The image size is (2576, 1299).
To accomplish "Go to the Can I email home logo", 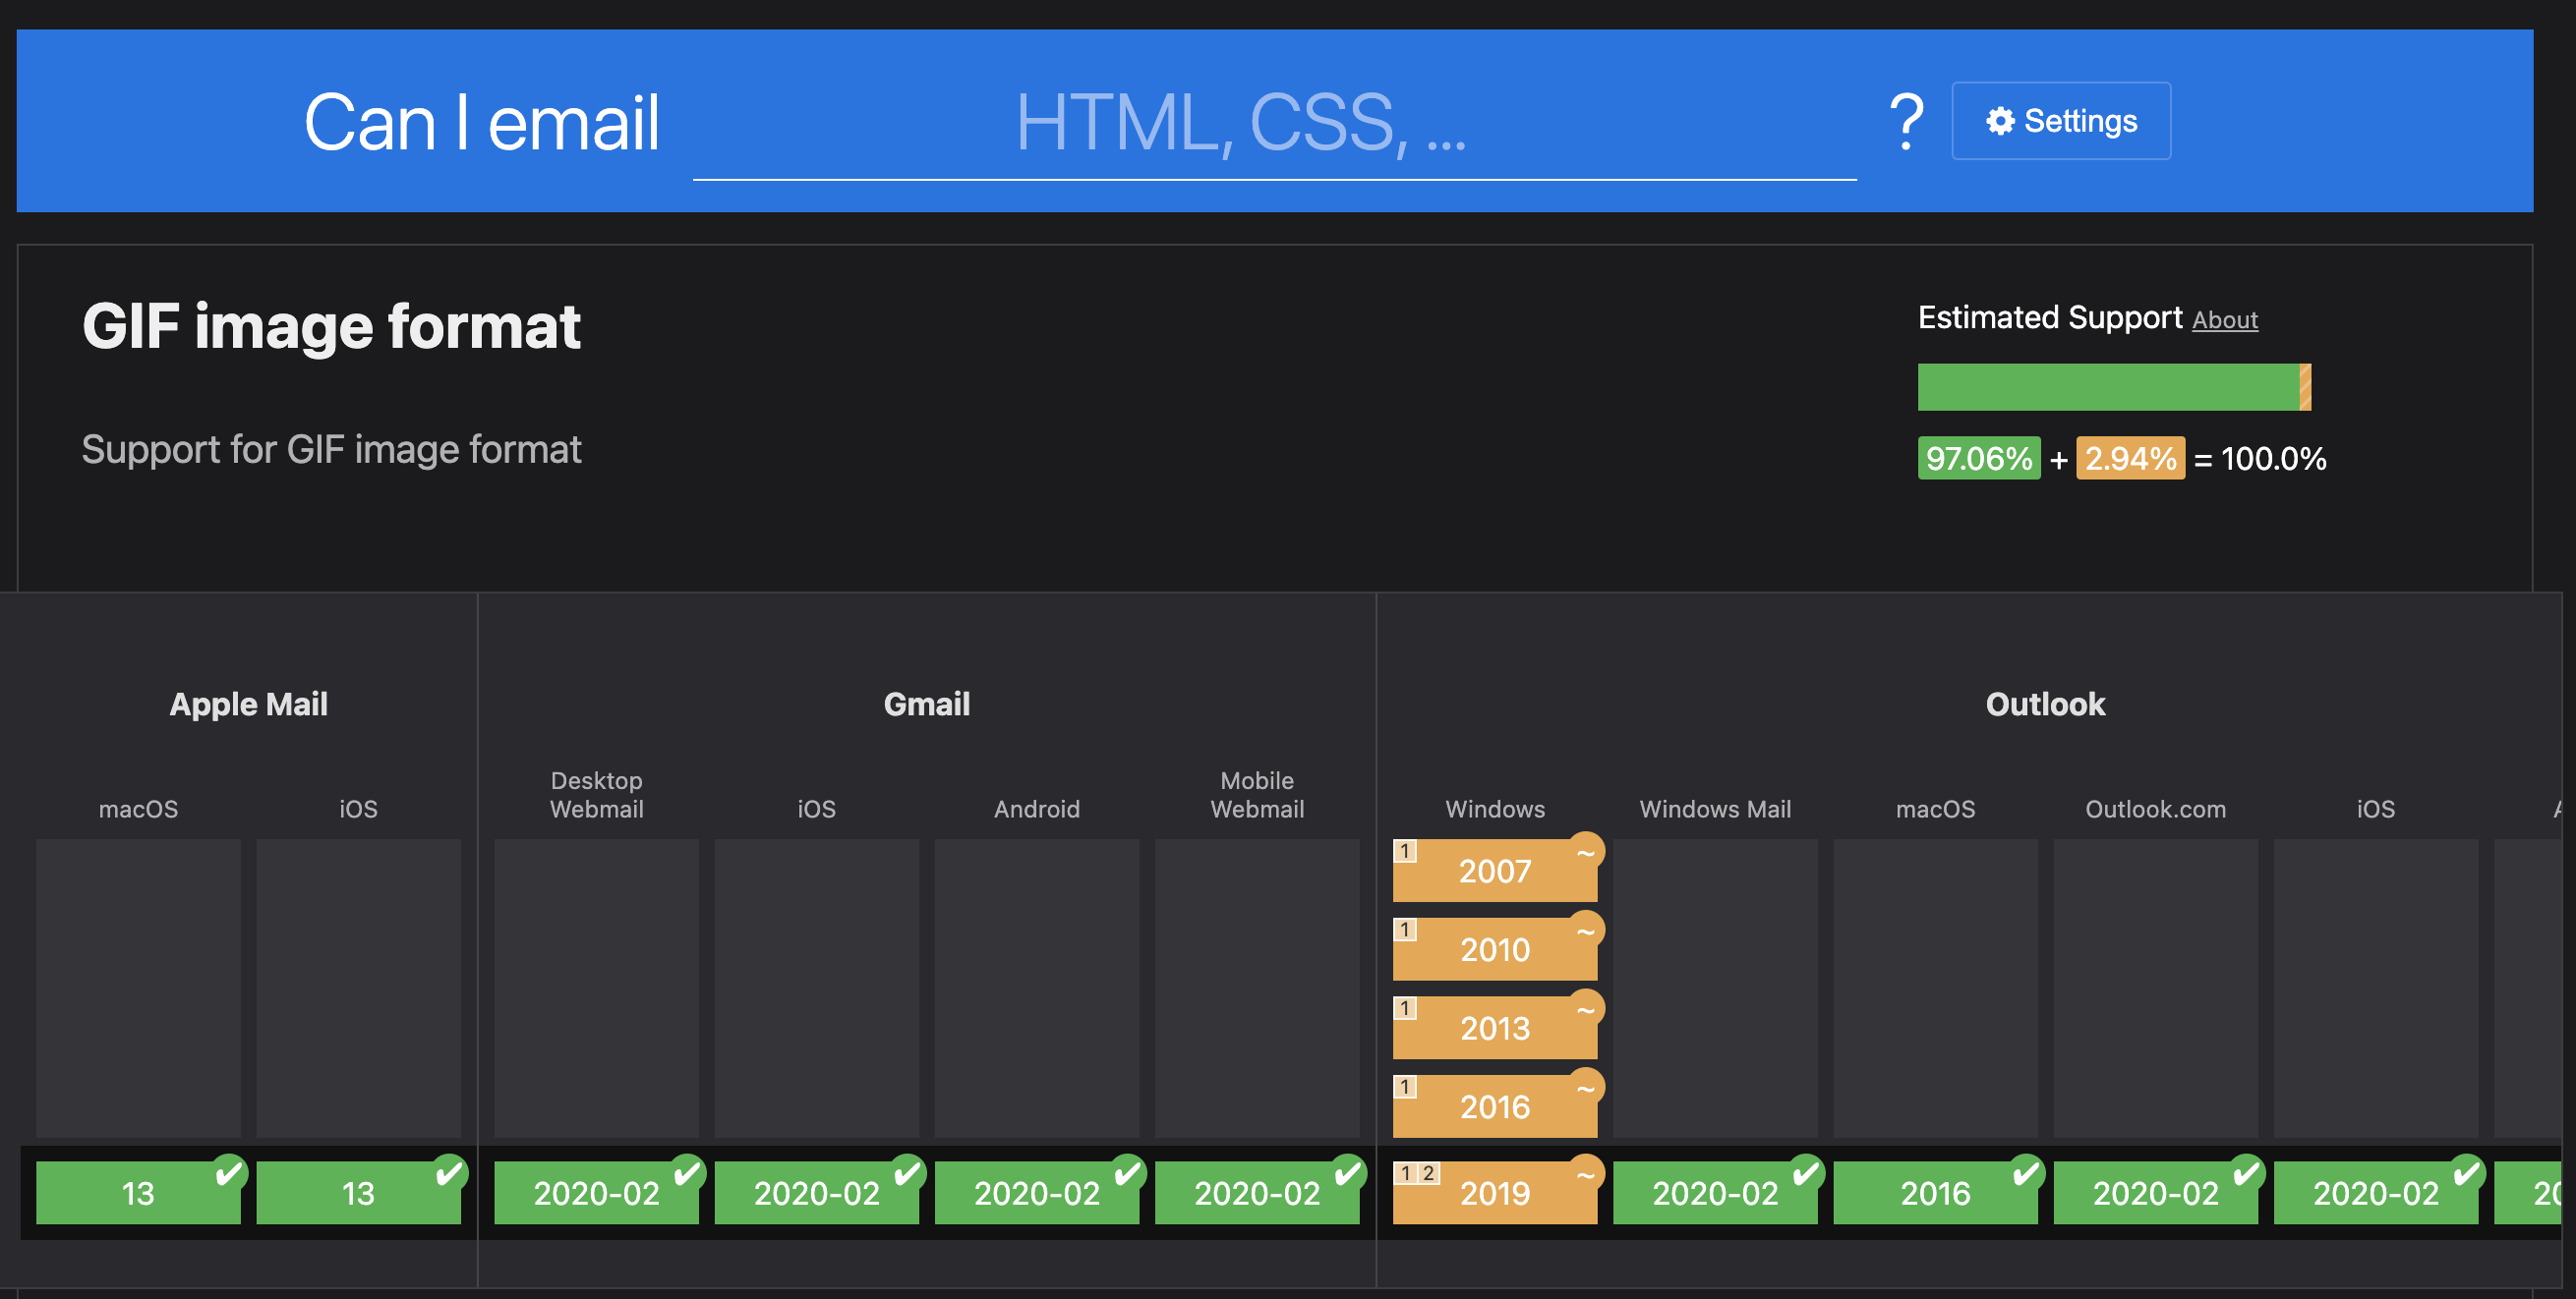I will 481,123.
